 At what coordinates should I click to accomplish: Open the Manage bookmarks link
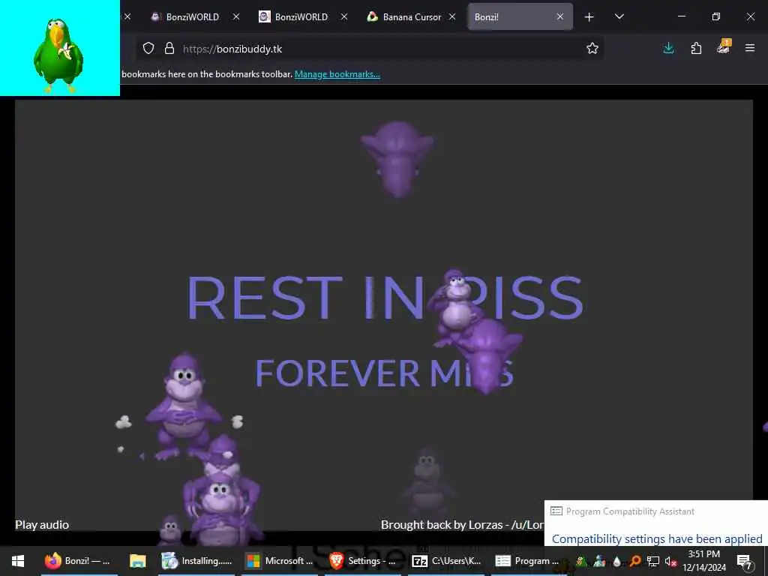337,74
